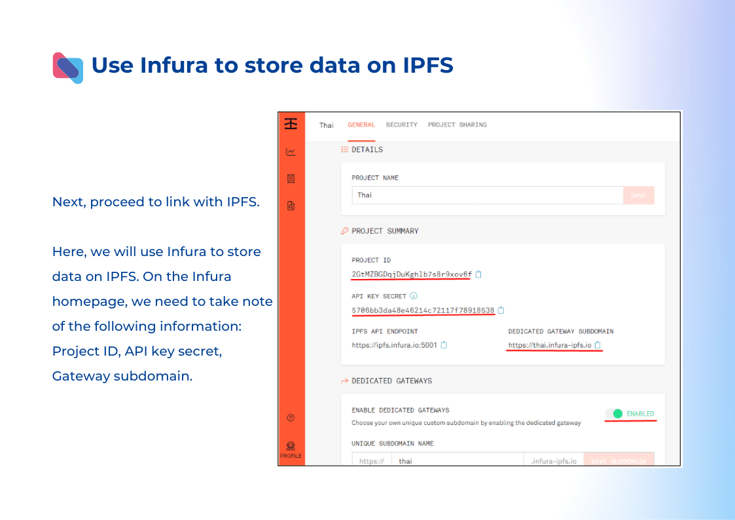Click the notepad list icon in the sidebar

291,178
